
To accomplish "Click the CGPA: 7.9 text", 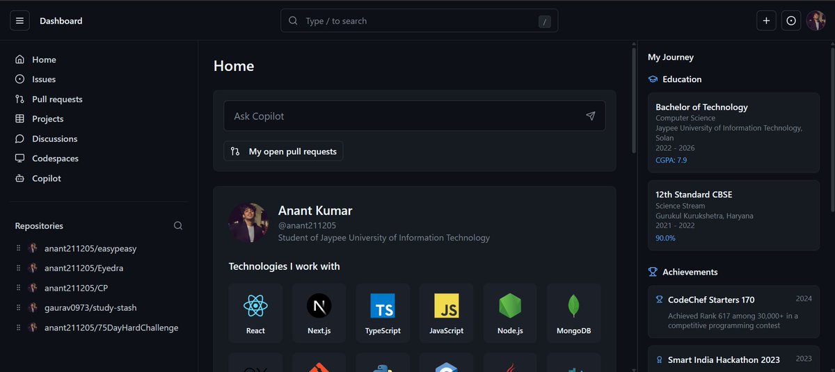I will [x=671, y=161].
